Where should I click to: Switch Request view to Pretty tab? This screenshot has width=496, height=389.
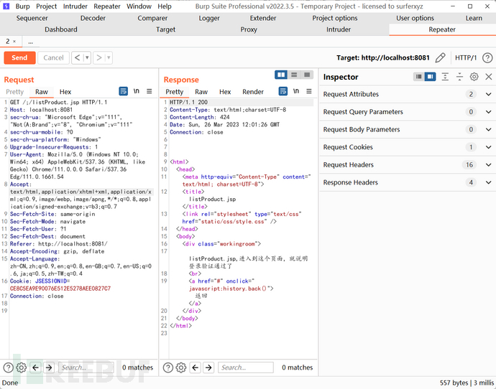(14, 92)
